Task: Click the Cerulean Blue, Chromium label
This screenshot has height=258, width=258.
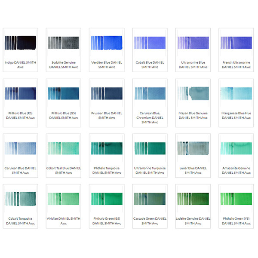Action: (x=150, y=117)
